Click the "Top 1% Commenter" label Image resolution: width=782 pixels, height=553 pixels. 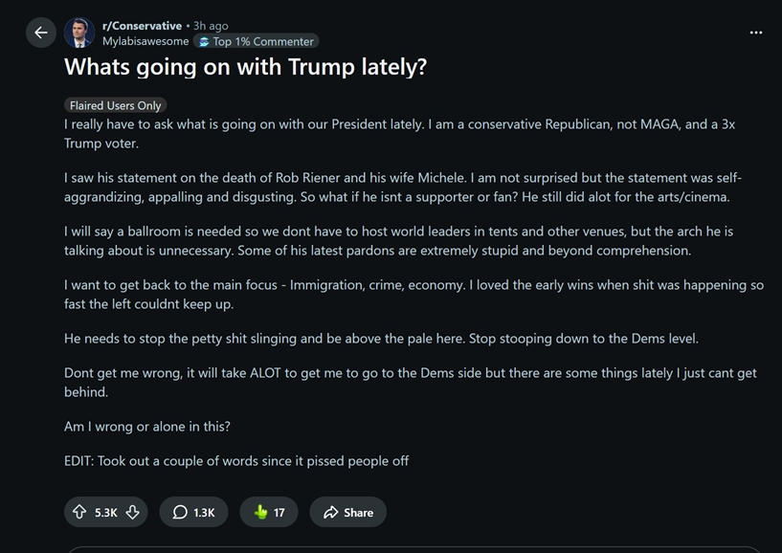(263, 42)
